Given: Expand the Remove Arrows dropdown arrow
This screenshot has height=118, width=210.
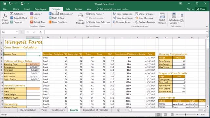Looking at the screenshot, I should 134,22.
